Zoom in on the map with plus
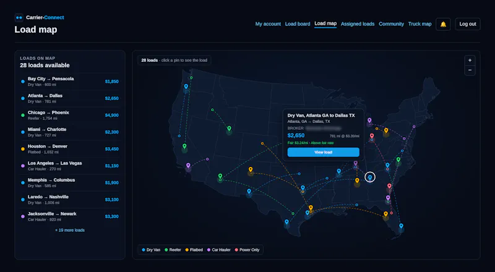 (470, 60)
